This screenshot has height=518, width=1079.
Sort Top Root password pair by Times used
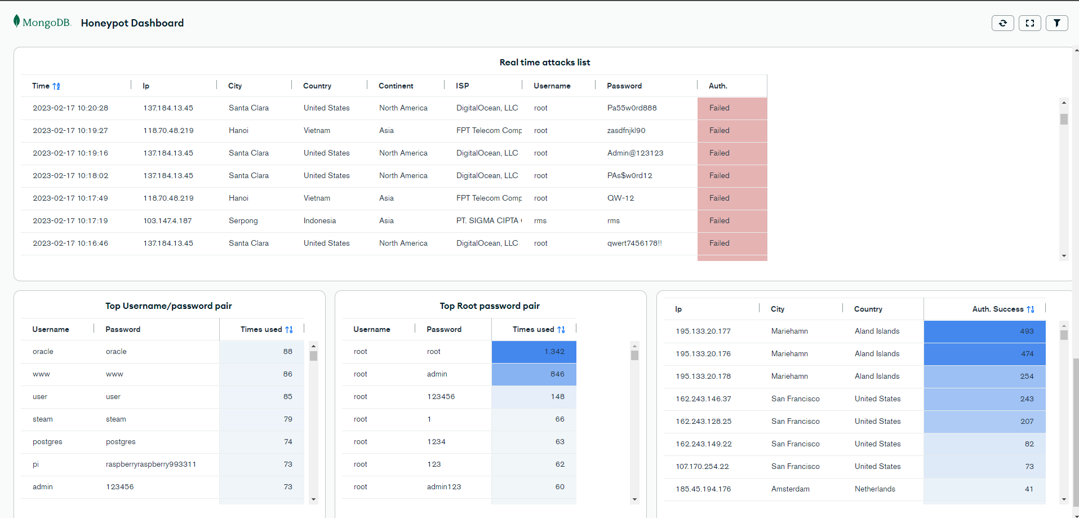coord(561,330)
